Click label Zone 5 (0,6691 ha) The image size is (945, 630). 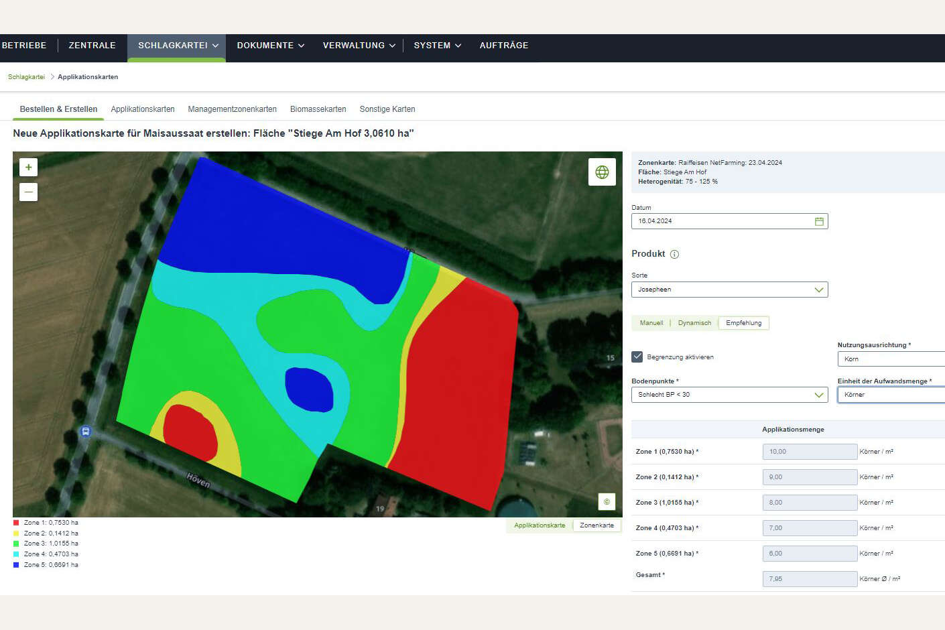[667, 554]
